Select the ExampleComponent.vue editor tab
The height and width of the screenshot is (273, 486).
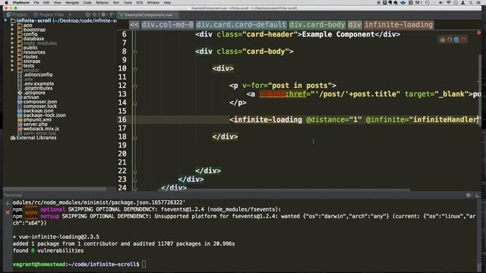tap(148, 14)
